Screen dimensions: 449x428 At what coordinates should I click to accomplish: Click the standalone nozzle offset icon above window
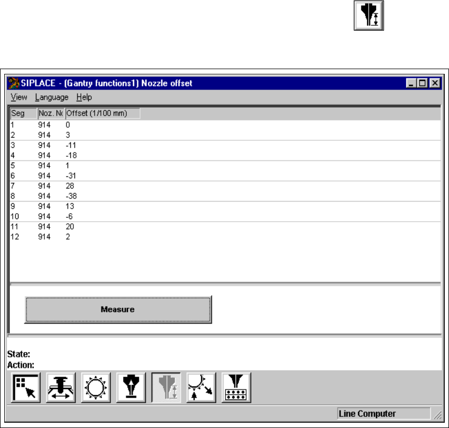coord(369,15)
